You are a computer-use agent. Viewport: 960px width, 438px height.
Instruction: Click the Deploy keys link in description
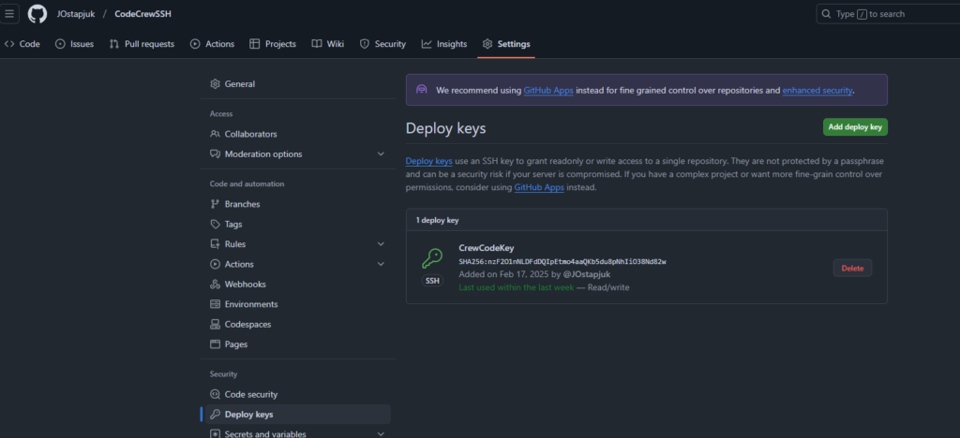click(429, 161)
